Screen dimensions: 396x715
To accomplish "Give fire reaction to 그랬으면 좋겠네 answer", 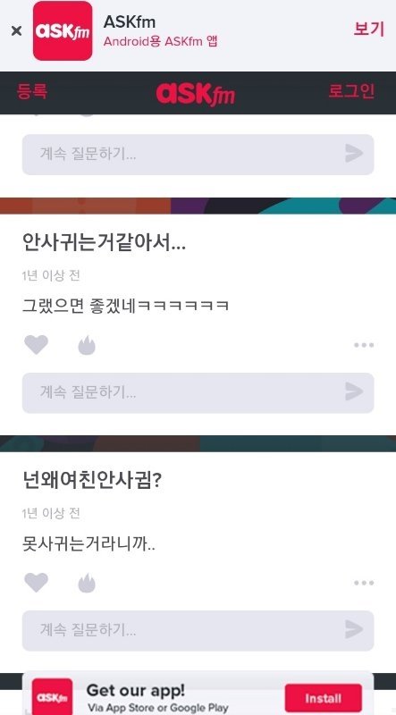I will point(87,345).
